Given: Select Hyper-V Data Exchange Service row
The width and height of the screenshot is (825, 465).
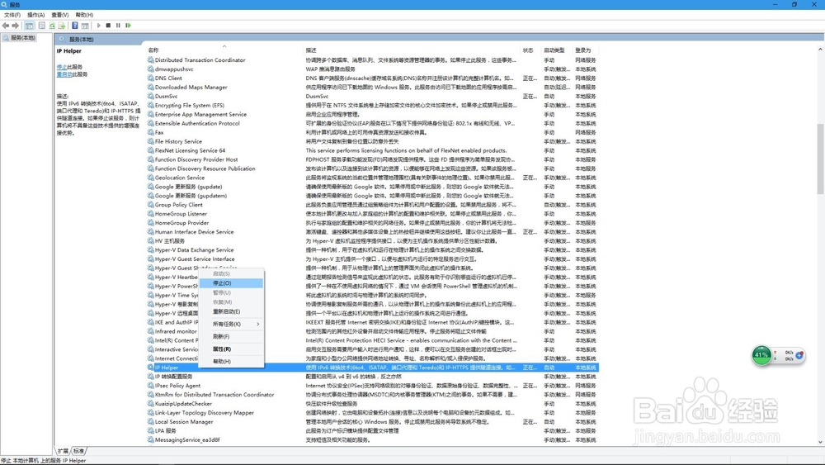Looking at the screenshot, I should pos(373,249).
